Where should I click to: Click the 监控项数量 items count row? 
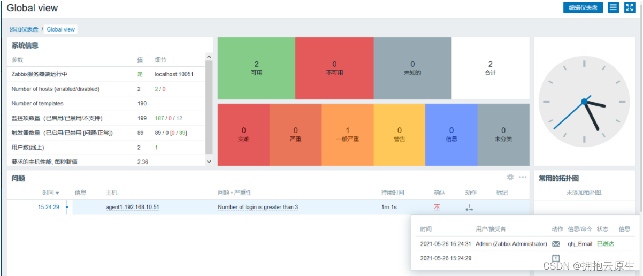106,118
